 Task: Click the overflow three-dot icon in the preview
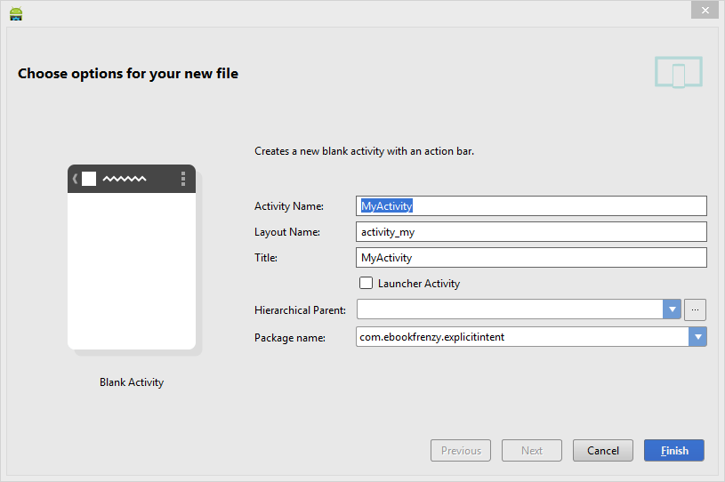183,179
